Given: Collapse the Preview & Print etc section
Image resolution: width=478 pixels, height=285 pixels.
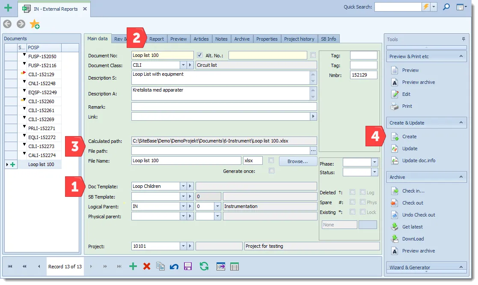Looking at the screenshot, I should pos(461,56).
